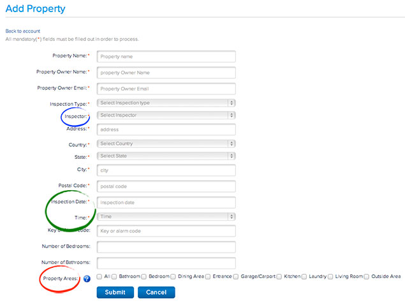The height and width of the screenshot is (303, 405).
Task: Click the Property Owner Email label
Action: click(62, 88)
